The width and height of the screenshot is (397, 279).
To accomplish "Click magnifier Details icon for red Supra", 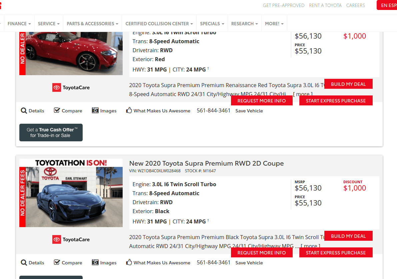I will point(24,111).
